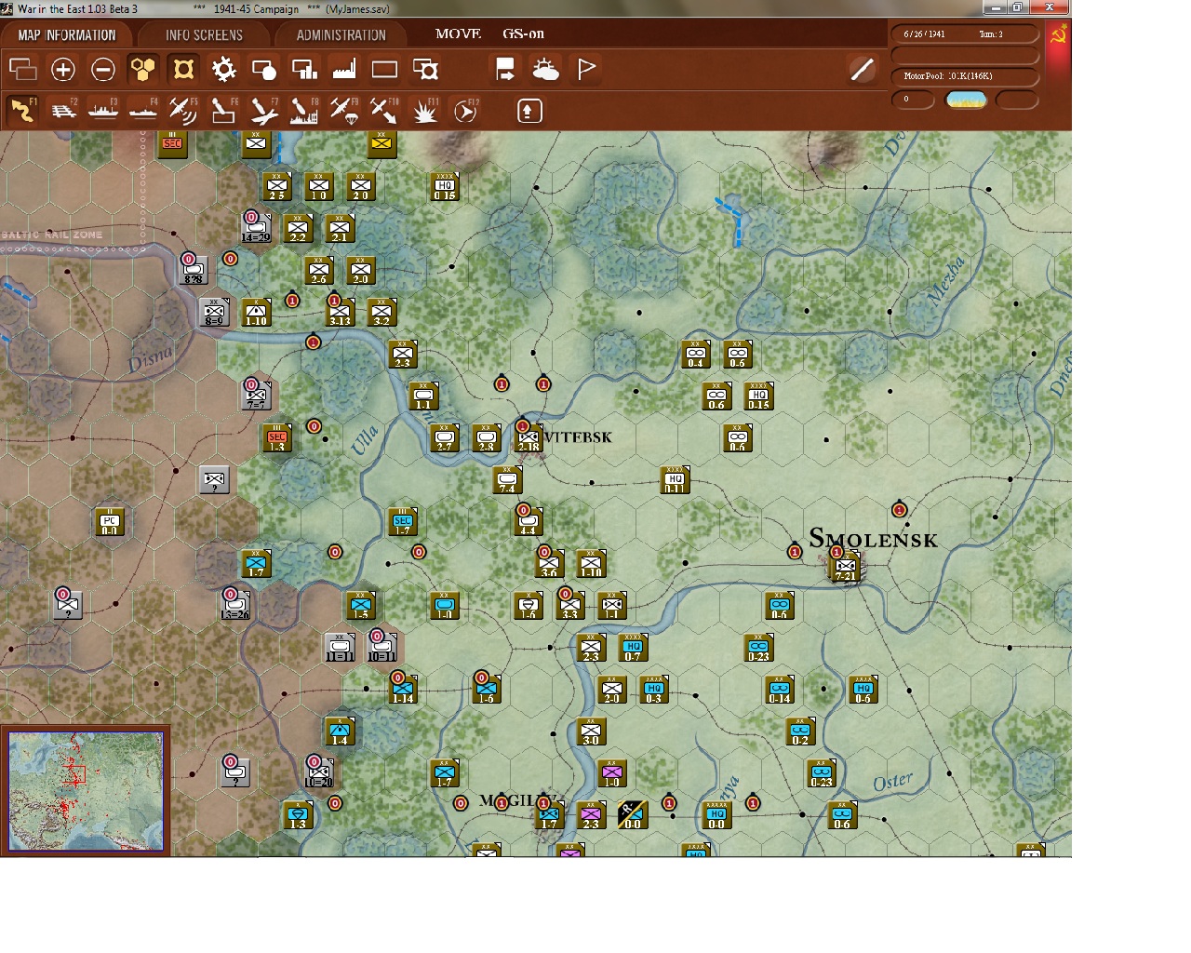The width and height of the screenshot is (1191, 953).
Task: Select the F2 rail mode
Action: pos(63,110)
